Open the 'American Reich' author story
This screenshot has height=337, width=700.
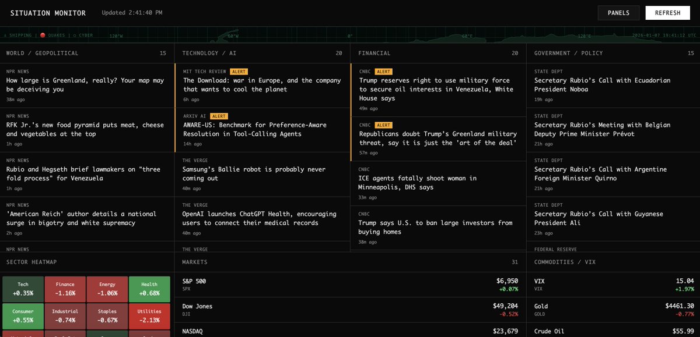(x=87, y=219)
